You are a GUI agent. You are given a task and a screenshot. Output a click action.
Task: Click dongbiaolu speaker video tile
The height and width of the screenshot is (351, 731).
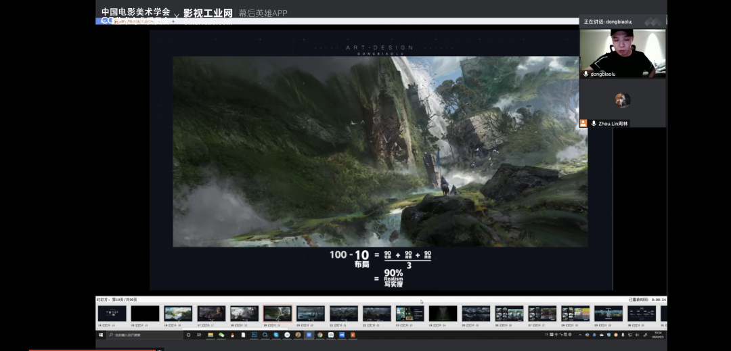623,53
